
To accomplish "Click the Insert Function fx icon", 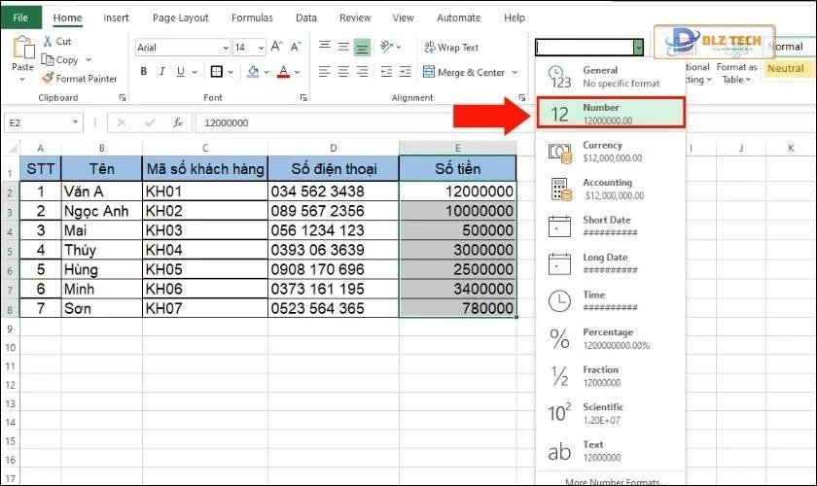I will pyautogui.click(x=178, y=122).
